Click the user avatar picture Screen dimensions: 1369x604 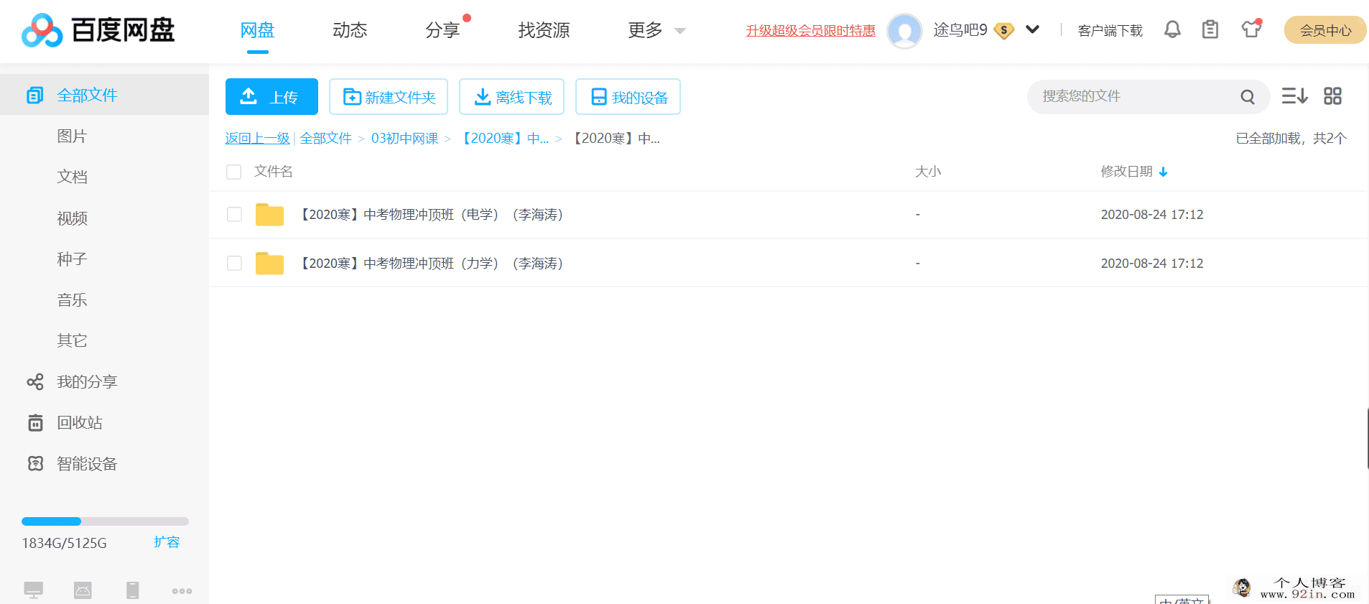904,31
